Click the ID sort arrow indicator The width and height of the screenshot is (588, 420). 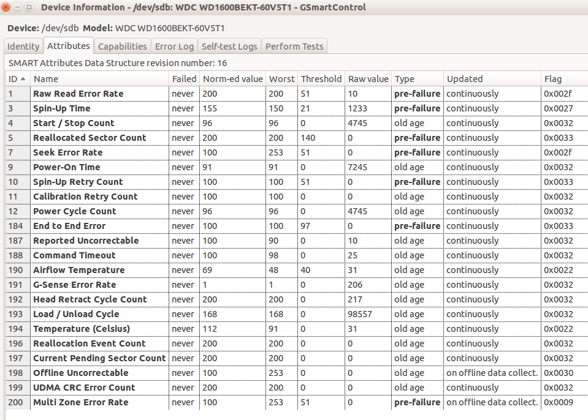coord(23,79)
